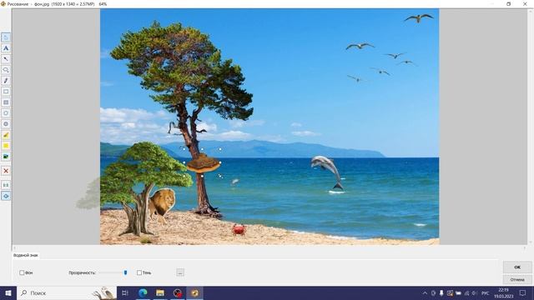The height and width of the screenshot is (300, 534).
Task: Open the clock showing 22:19
Action: [x=503, y=293]
